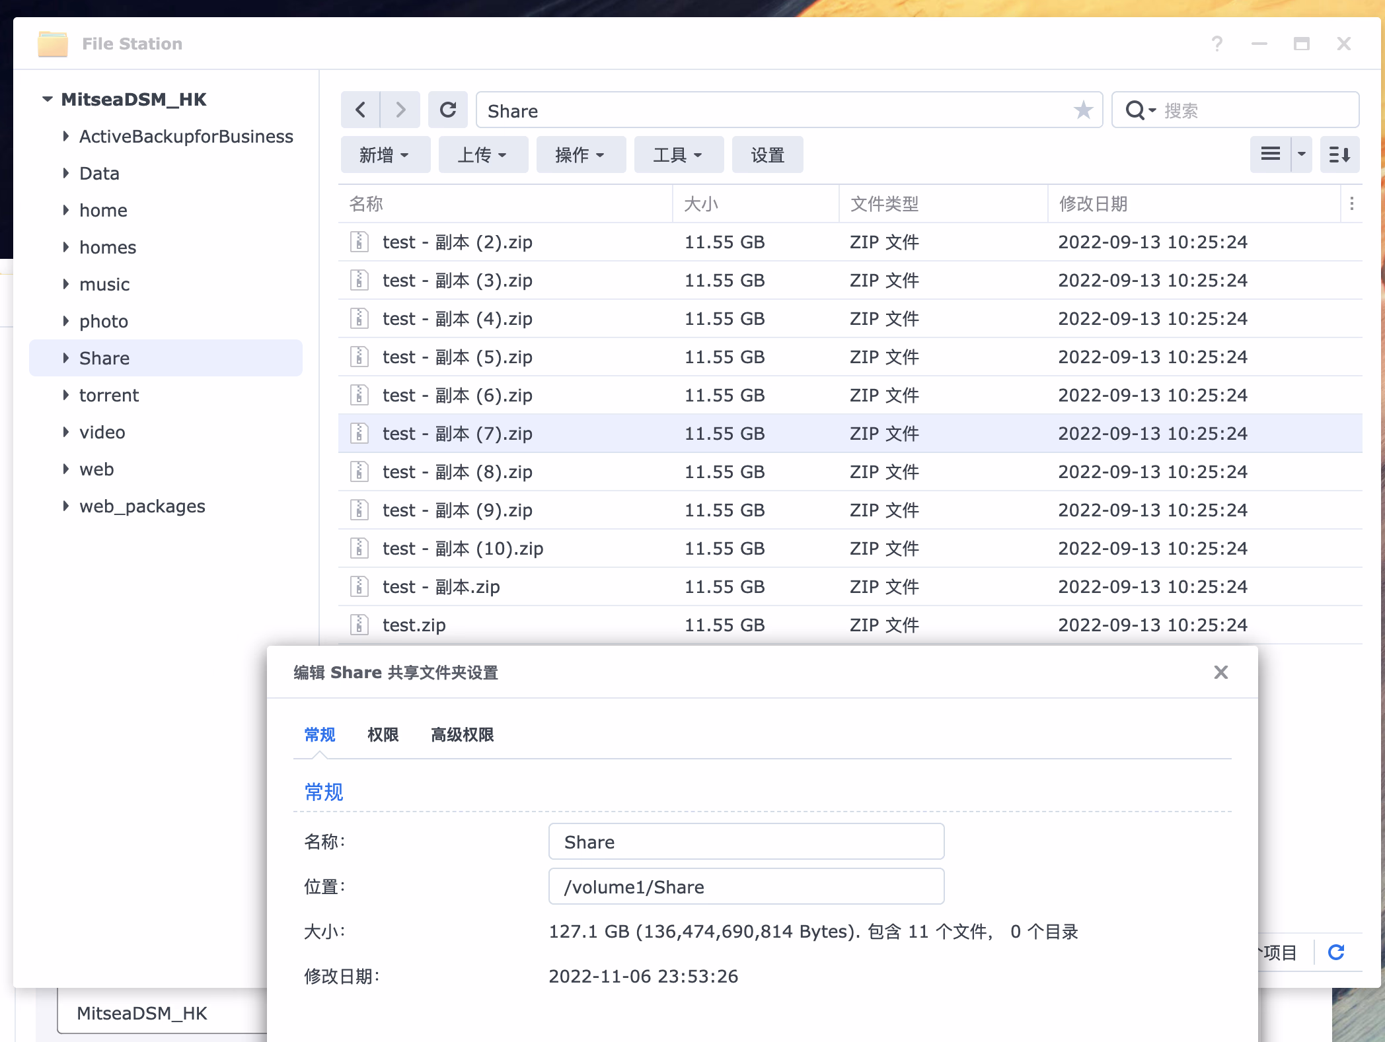Switch to list view mode icon
This screenshot has width=1385, height=1042.
[x=1270, y=155]
